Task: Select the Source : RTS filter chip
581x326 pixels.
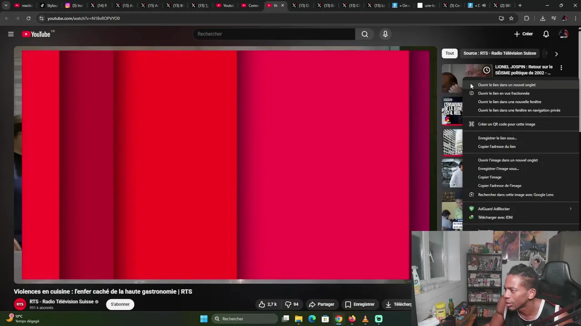Action: [x=500, y=53]
